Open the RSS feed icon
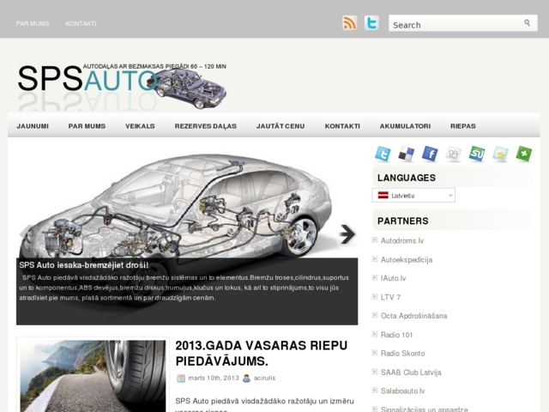This screenshot has height=412, width=549. [x=349, y=23]
